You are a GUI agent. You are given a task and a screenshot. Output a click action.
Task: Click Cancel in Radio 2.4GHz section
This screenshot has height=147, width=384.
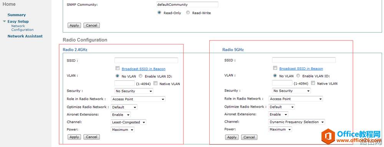click(92, 137)
